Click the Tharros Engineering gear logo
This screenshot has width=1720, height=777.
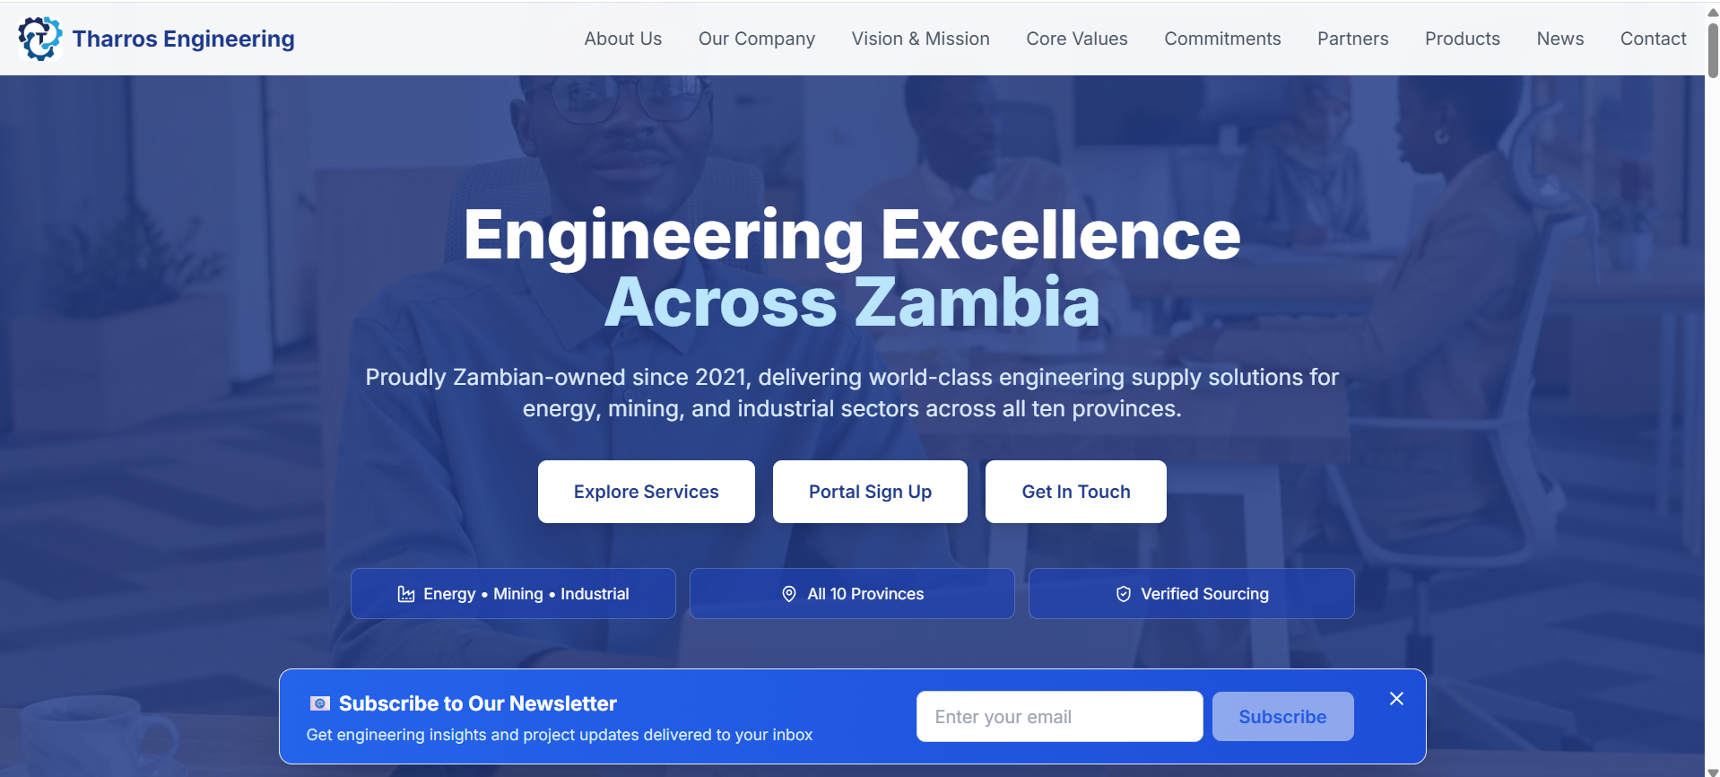tap(39, 39)
